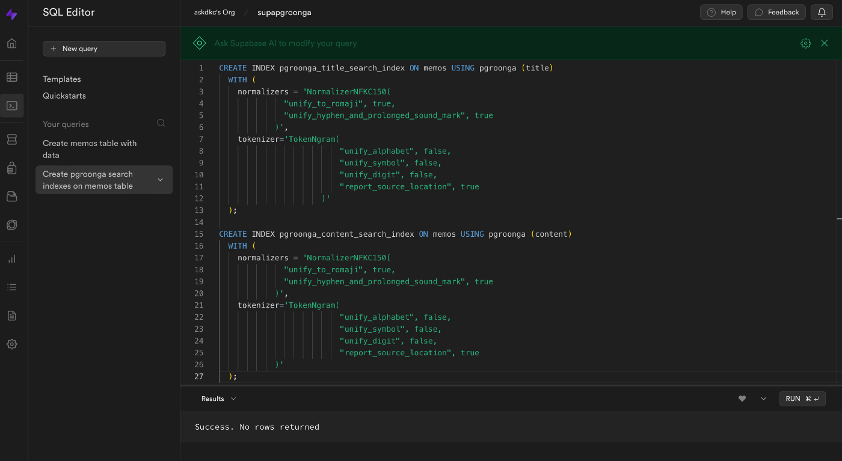Click the Supabase AI assistant icon
This screenshot has height=461, width=842.
click(199, 43)
